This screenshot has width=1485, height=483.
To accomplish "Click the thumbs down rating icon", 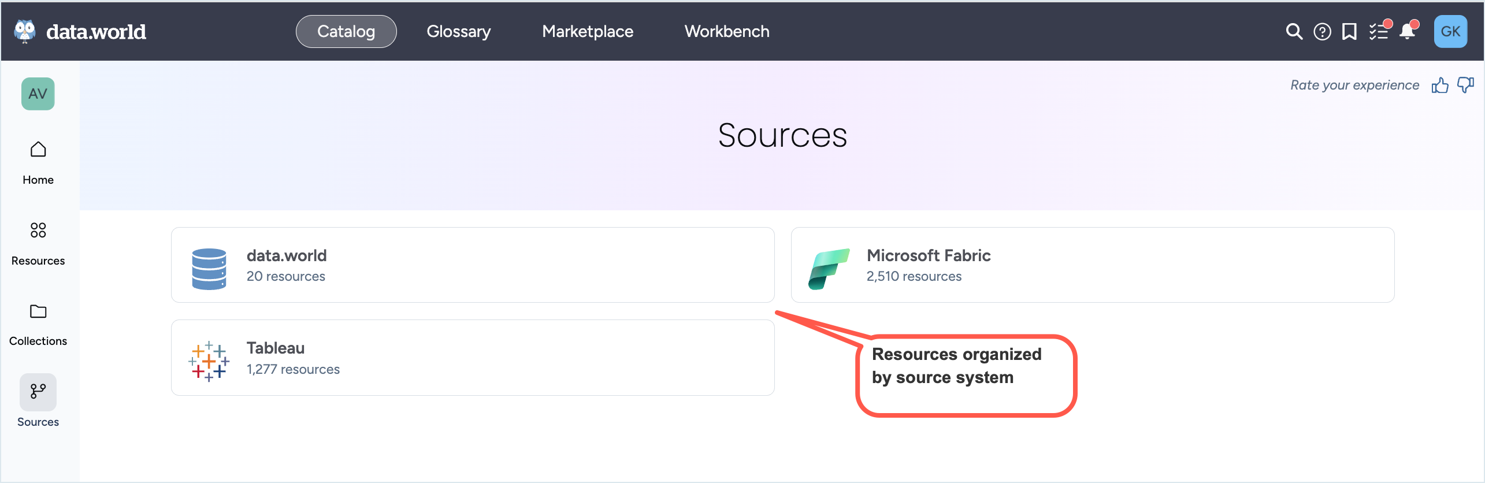I will coord(1465,86).
